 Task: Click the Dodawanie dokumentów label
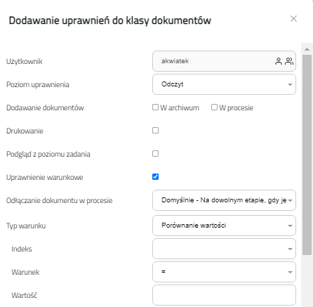45,107
